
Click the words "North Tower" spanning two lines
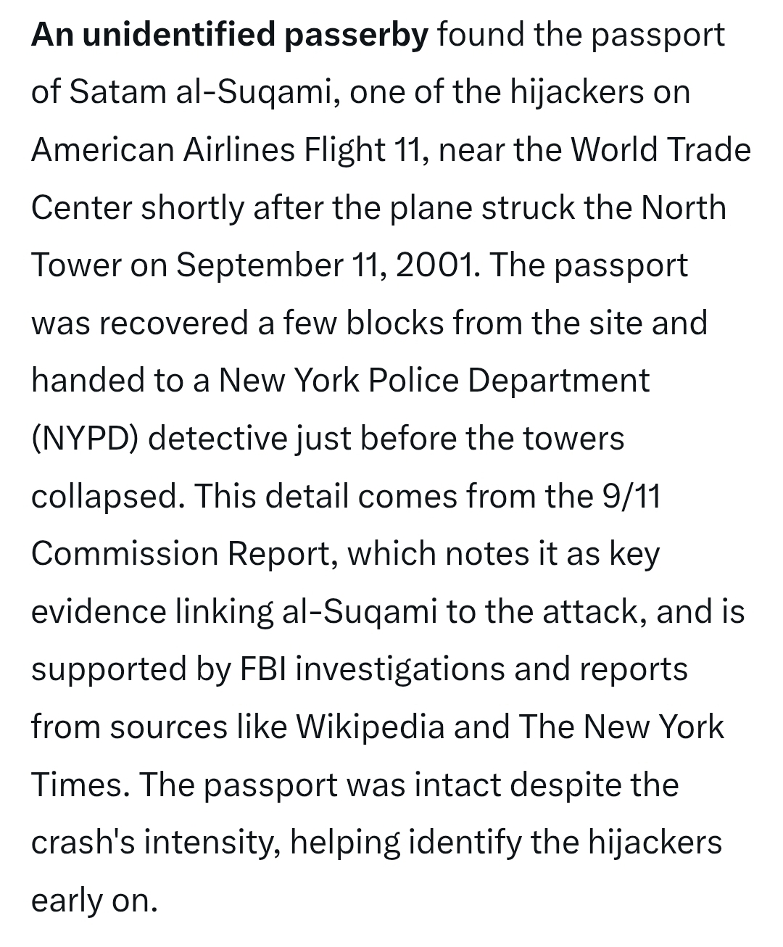(x=683, y=208)
